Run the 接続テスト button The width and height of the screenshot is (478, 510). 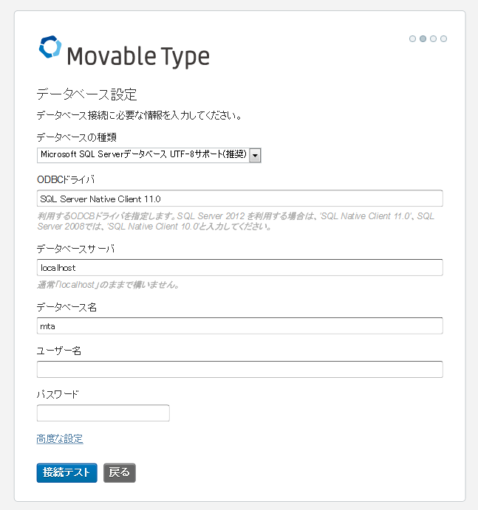[x=66, y=472]
